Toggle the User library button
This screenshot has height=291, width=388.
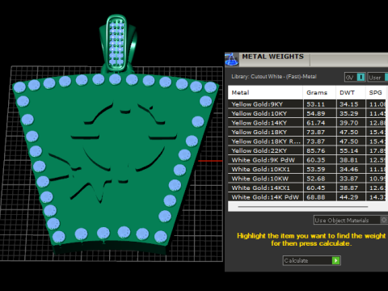377,78
